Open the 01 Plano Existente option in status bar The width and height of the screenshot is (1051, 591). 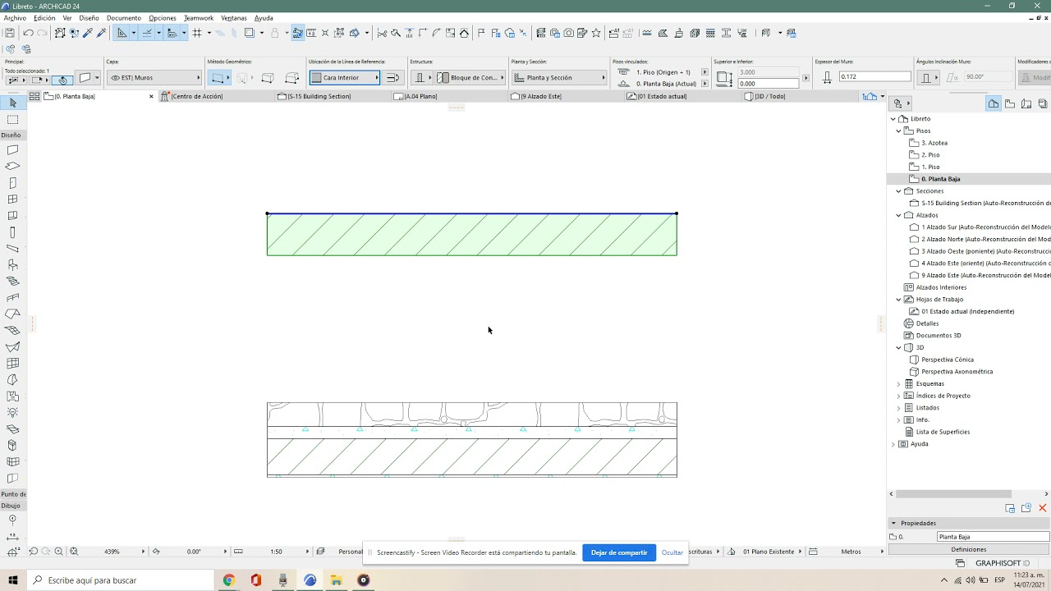[769, 552]
